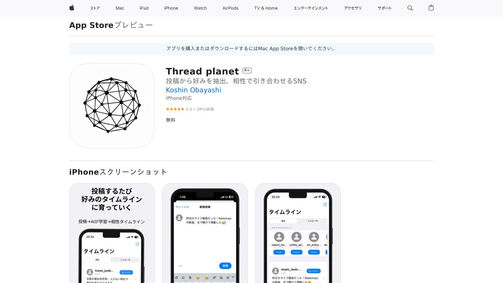
Task: Select iPad in the navigation bar
Action: [144, 8]
